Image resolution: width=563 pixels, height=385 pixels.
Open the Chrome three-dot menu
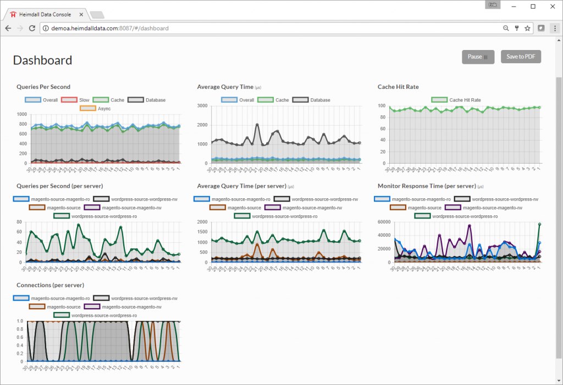pos(555,29)
